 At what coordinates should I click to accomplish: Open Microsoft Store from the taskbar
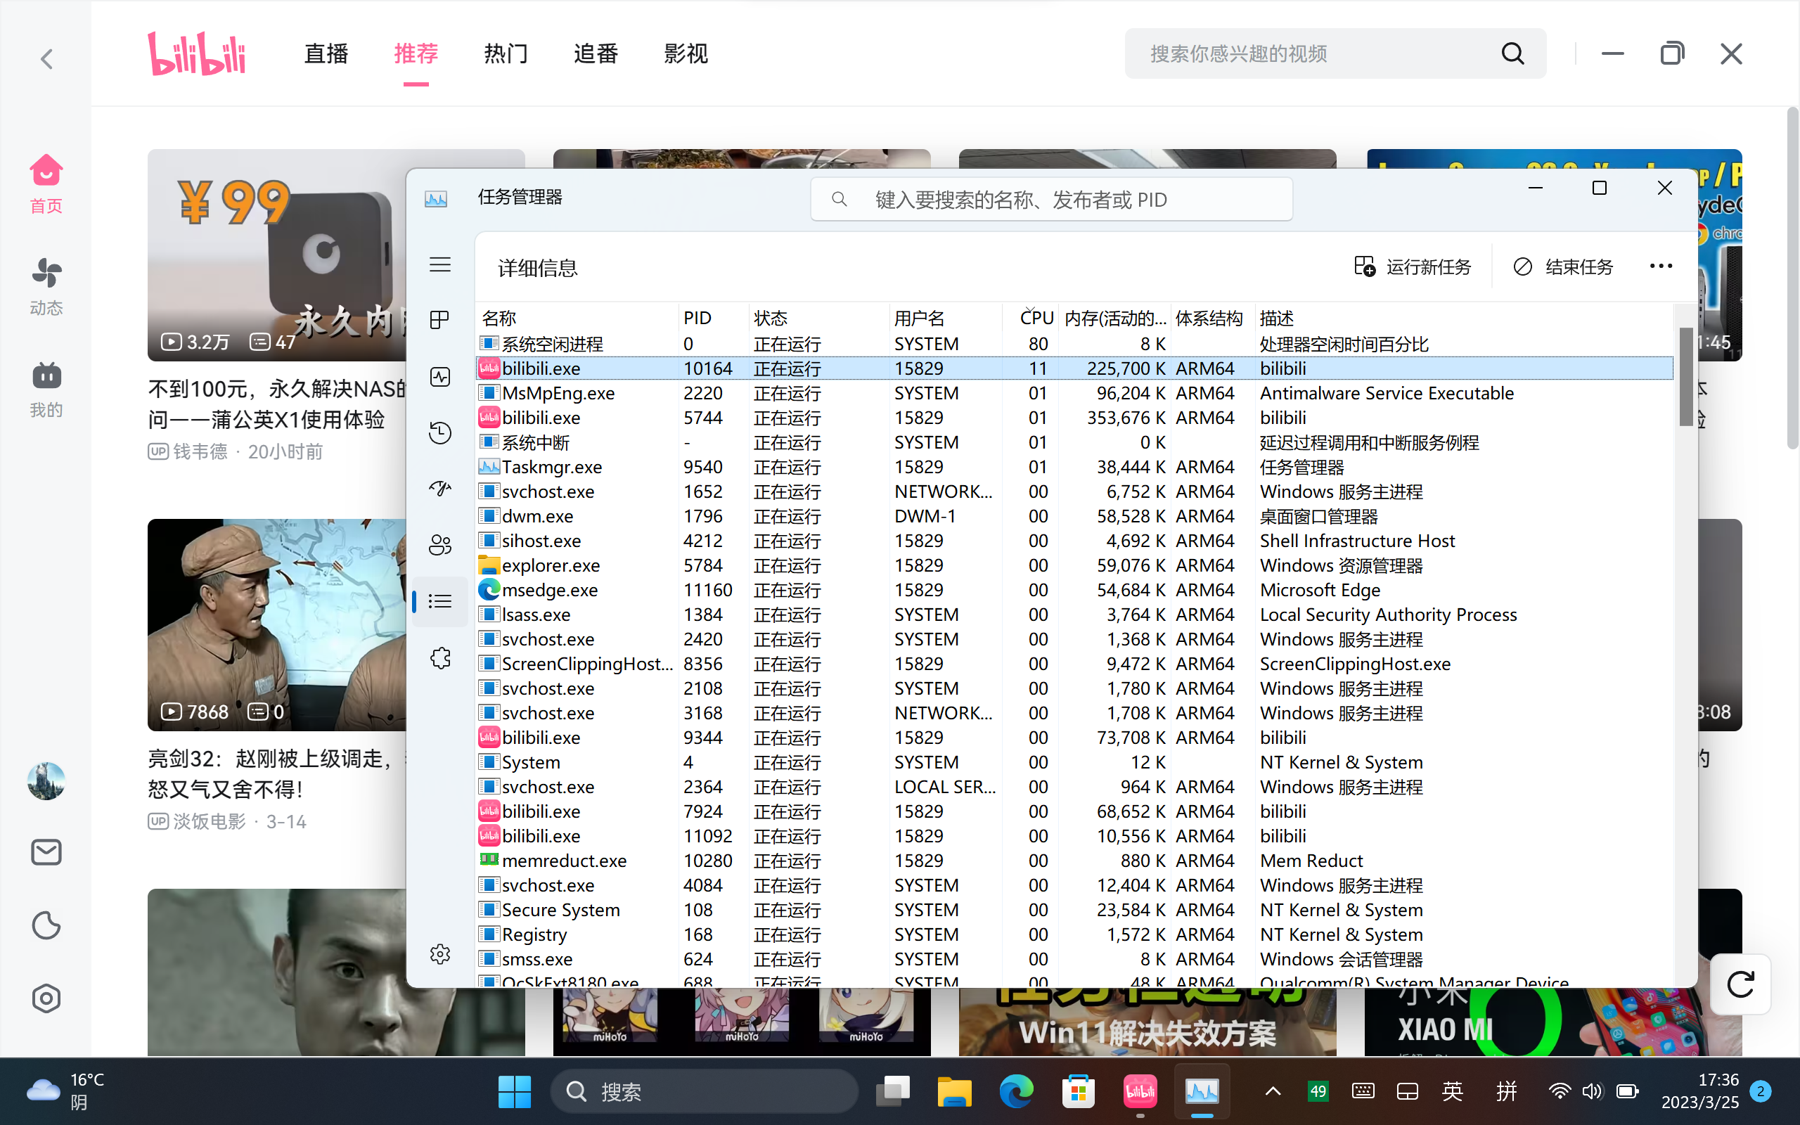1078,1091
